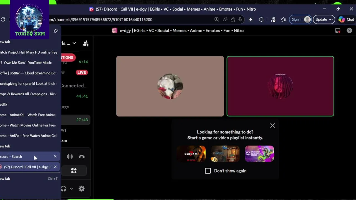Launch the middle treasure chest activity thumbnail
The image size is (356, 200).
click(225, 154)
